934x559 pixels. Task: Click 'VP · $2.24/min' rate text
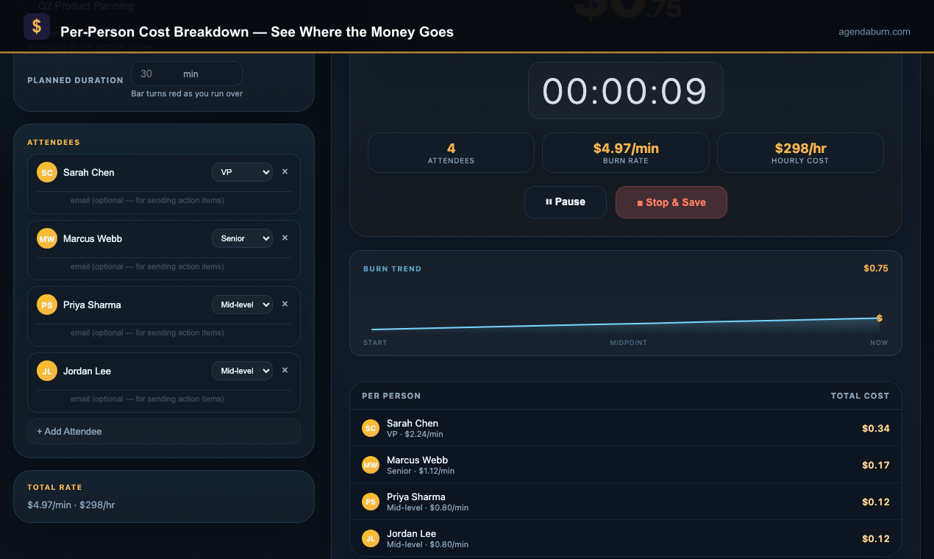(415, 434)
